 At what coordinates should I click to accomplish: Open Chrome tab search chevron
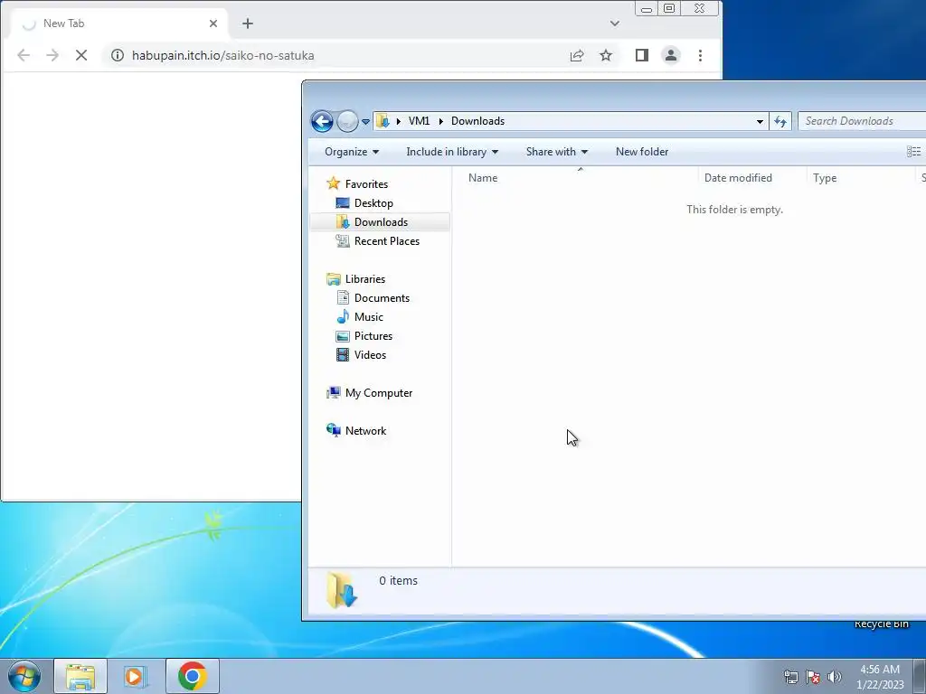(615, 23)
